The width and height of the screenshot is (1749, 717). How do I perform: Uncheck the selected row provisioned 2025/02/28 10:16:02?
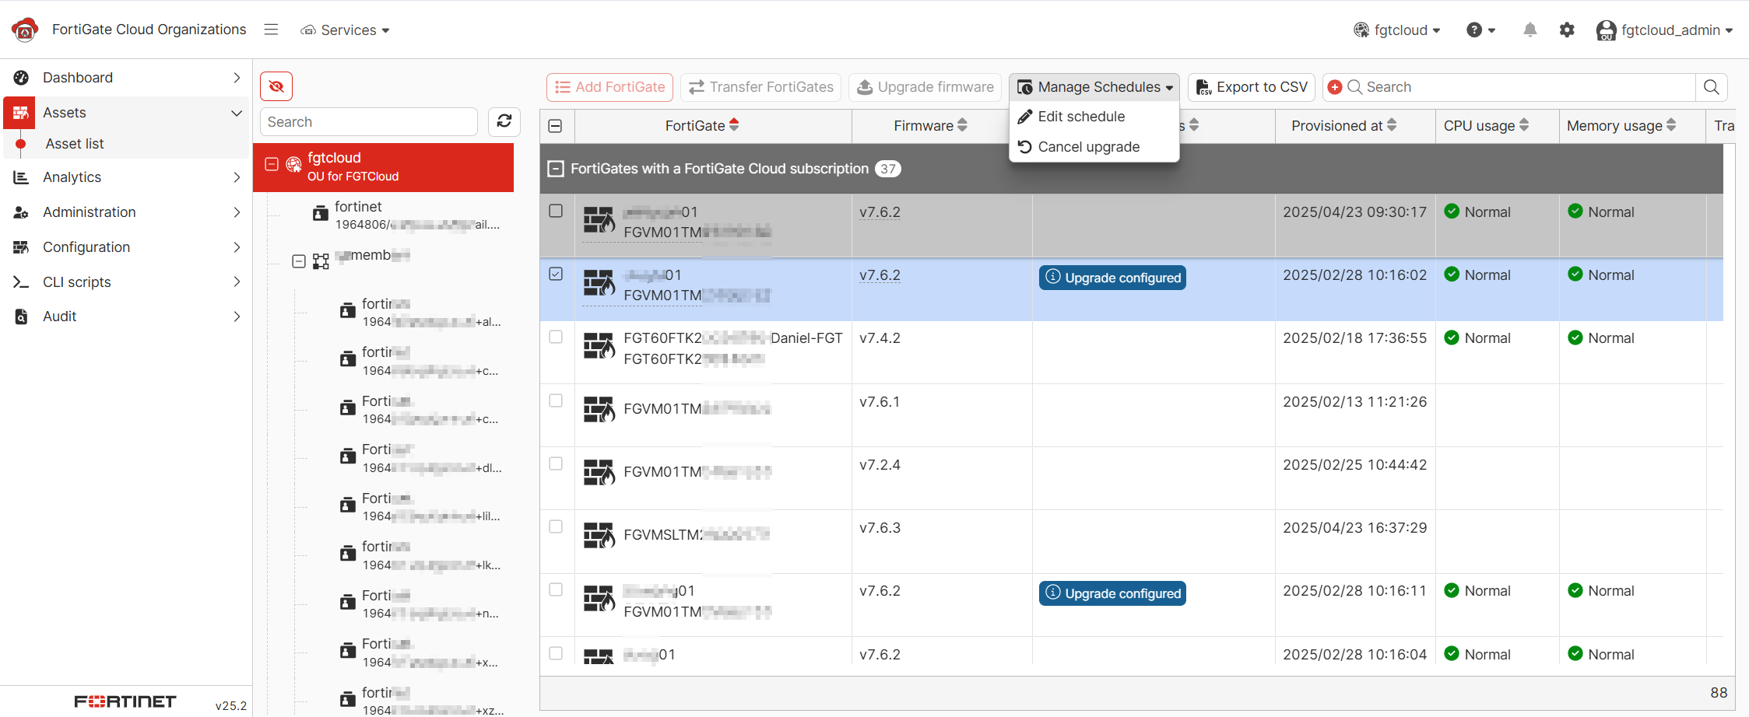tap(556, 274)
